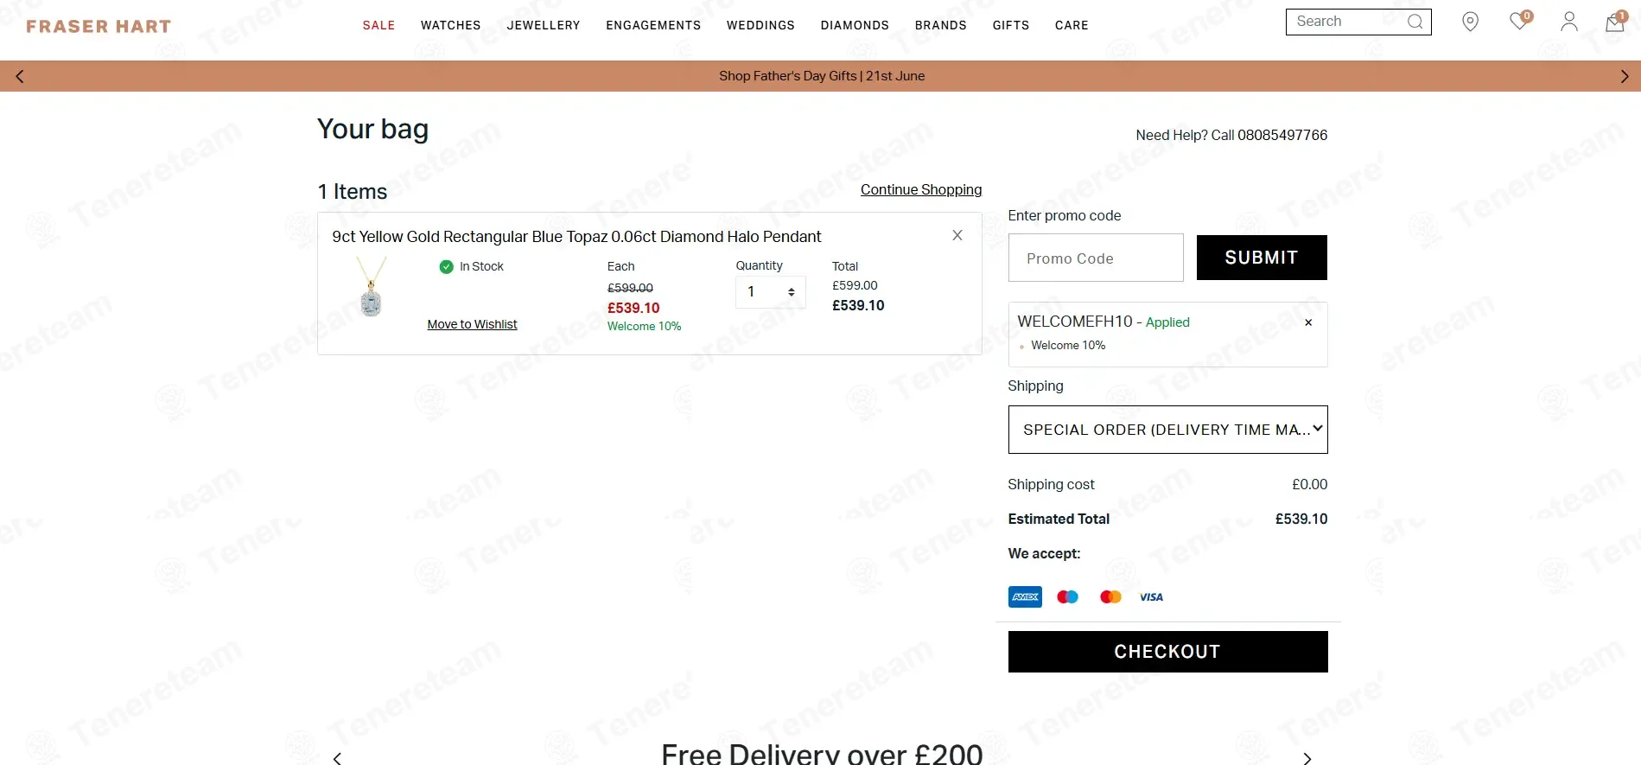The height and width of the screenshot is (765, 1641).
Task: Open the WEDDINGS menu
Action: 760,25
